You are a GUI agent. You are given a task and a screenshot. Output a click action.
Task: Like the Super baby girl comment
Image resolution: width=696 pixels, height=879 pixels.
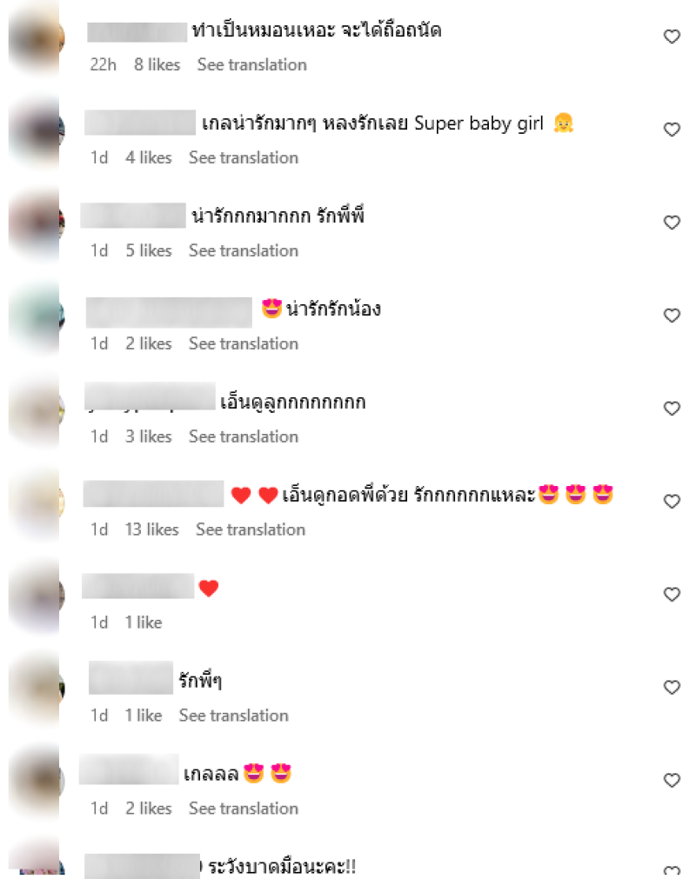coord(672,130)
